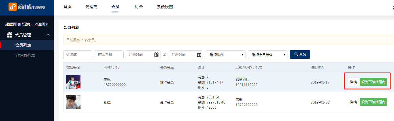This screenshot has height=121, width=394.
Task: Open the 选择会员等级 dropdown
Action: (x=268, y=55)
